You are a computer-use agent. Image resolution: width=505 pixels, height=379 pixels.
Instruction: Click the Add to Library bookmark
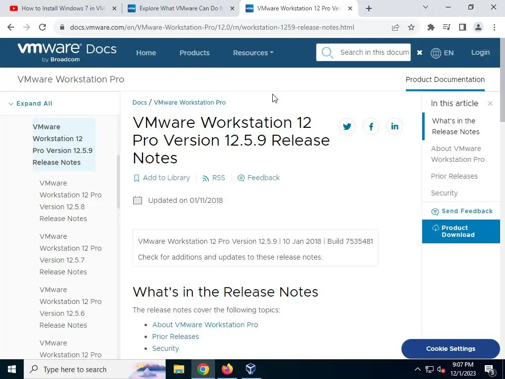click(161, 178)
